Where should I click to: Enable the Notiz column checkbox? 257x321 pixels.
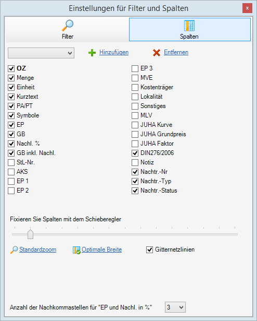[x=135, y=162]
